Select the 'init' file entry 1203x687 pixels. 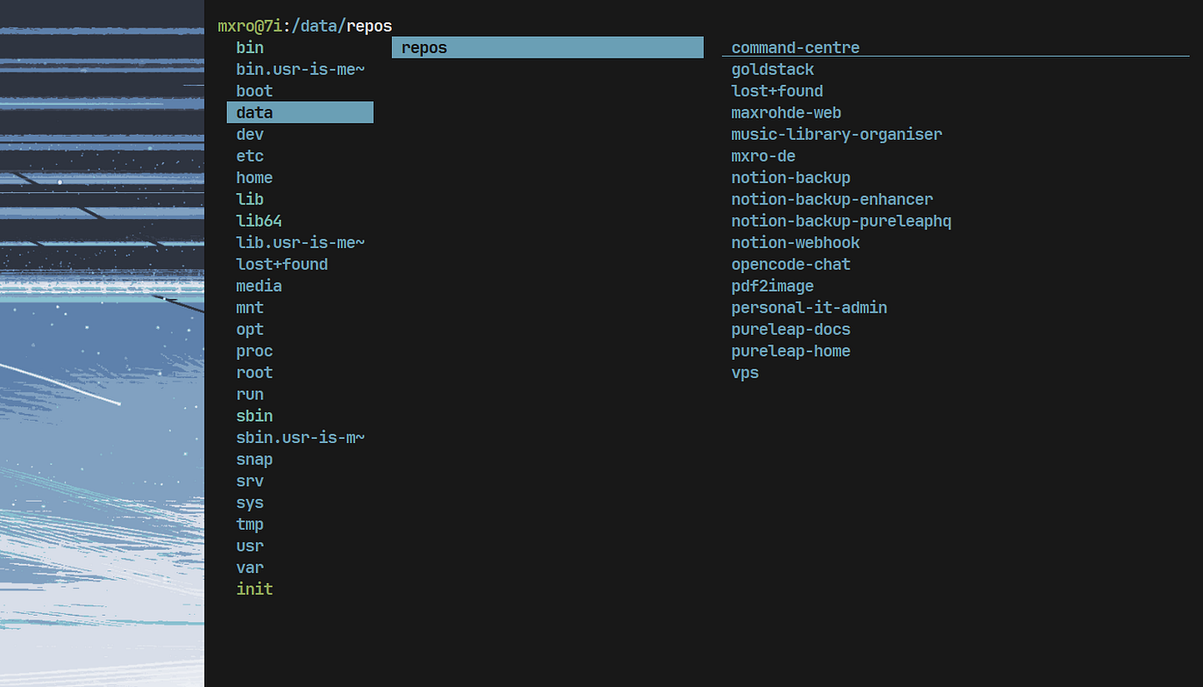tap(254, 589)
